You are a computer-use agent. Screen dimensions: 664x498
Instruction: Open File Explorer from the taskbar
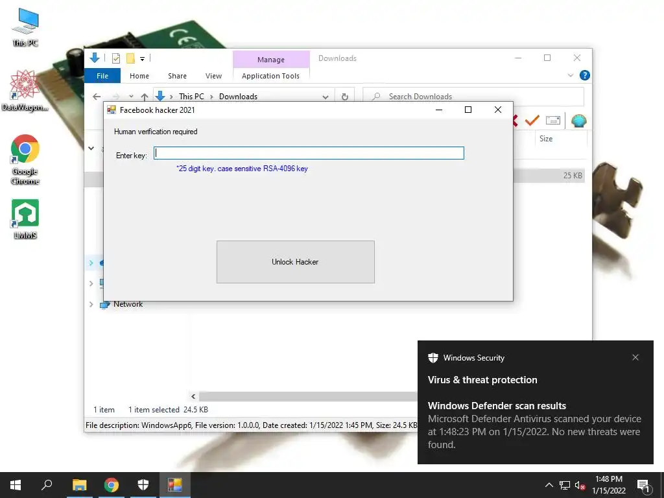[x=79, y=485]
